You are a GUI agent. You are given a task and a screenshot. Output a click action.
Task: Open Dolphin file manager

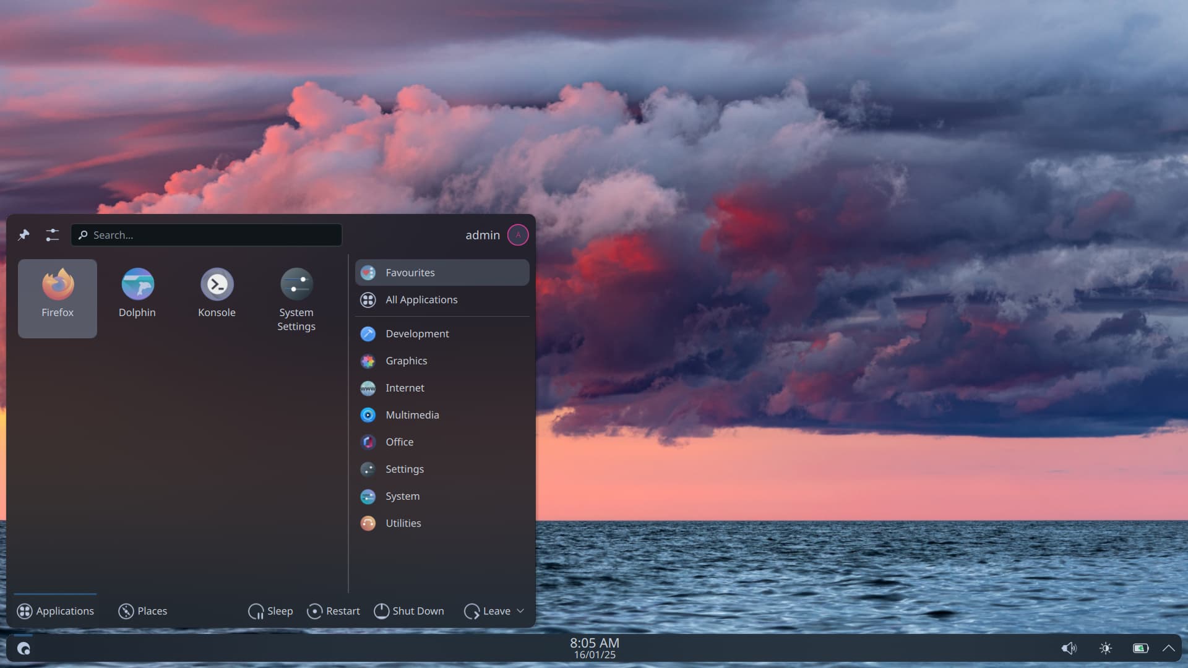coord(137,298)
